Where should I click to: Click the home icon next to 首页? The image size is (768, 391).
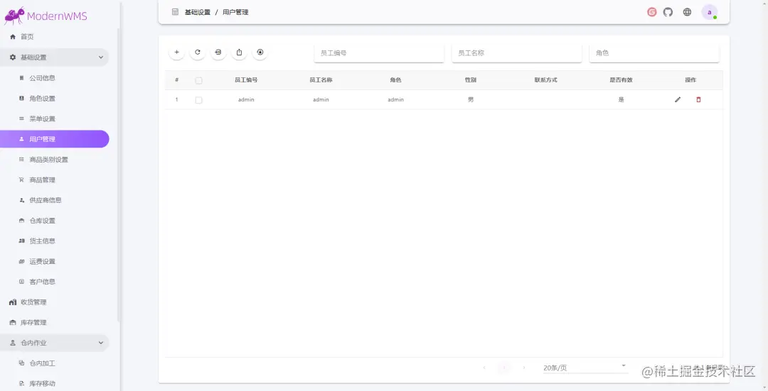(13, 37)
